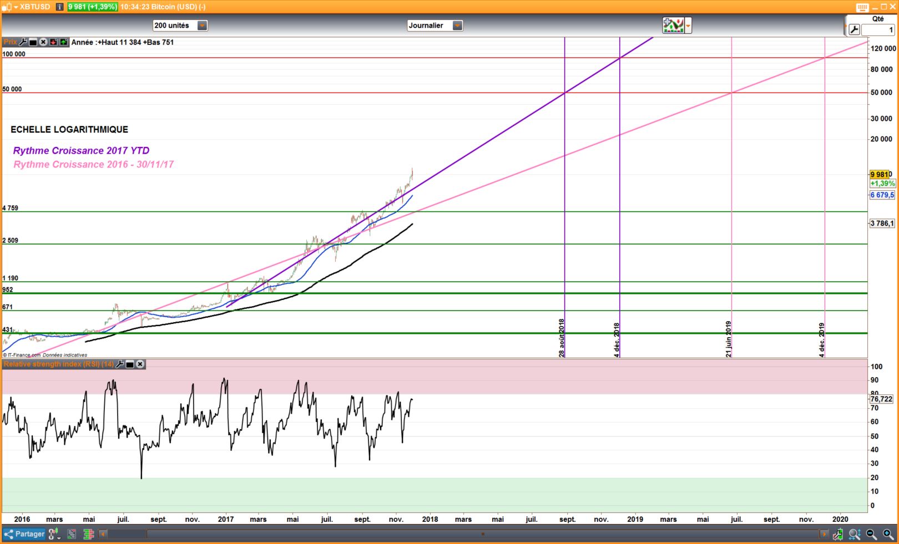Screen dimensions: 899x544
Task: Click the moving average value 3 786,1
Action: (x=882, y=223)
